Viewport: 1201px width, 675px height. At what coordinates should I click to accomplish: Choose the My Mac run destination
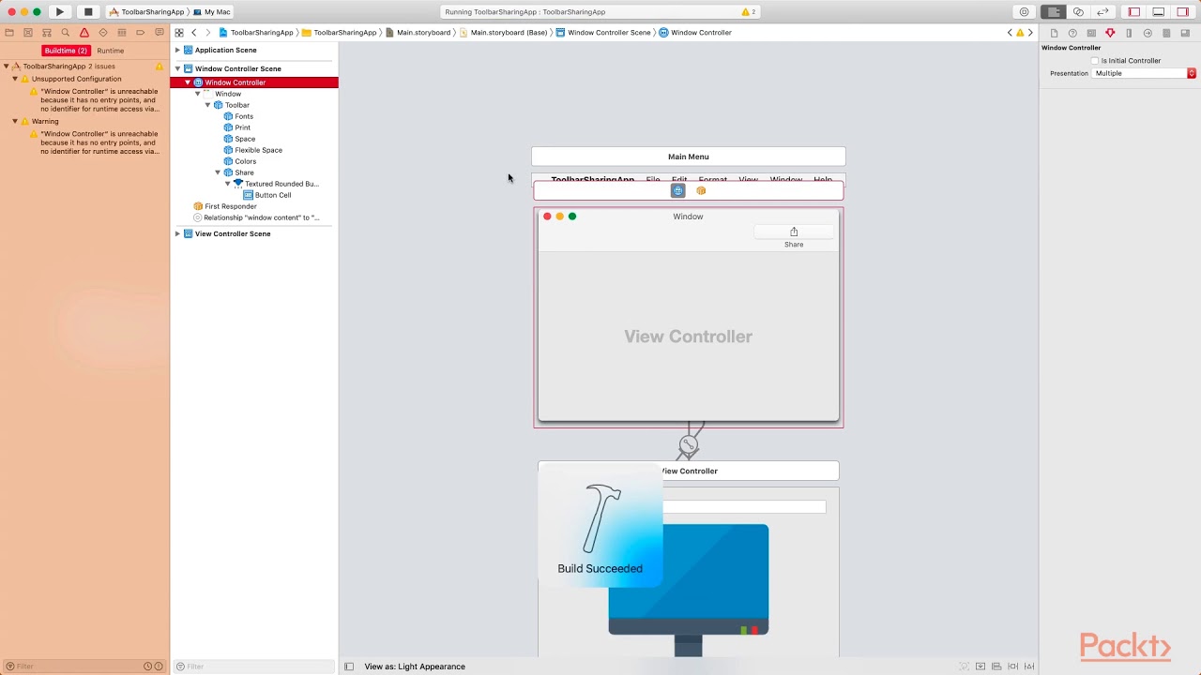[212, 12]
